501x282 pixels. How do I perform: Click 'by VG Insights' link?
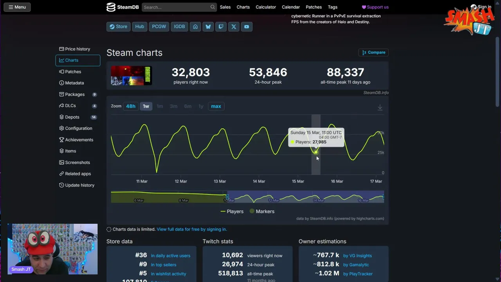click(357, 256)
